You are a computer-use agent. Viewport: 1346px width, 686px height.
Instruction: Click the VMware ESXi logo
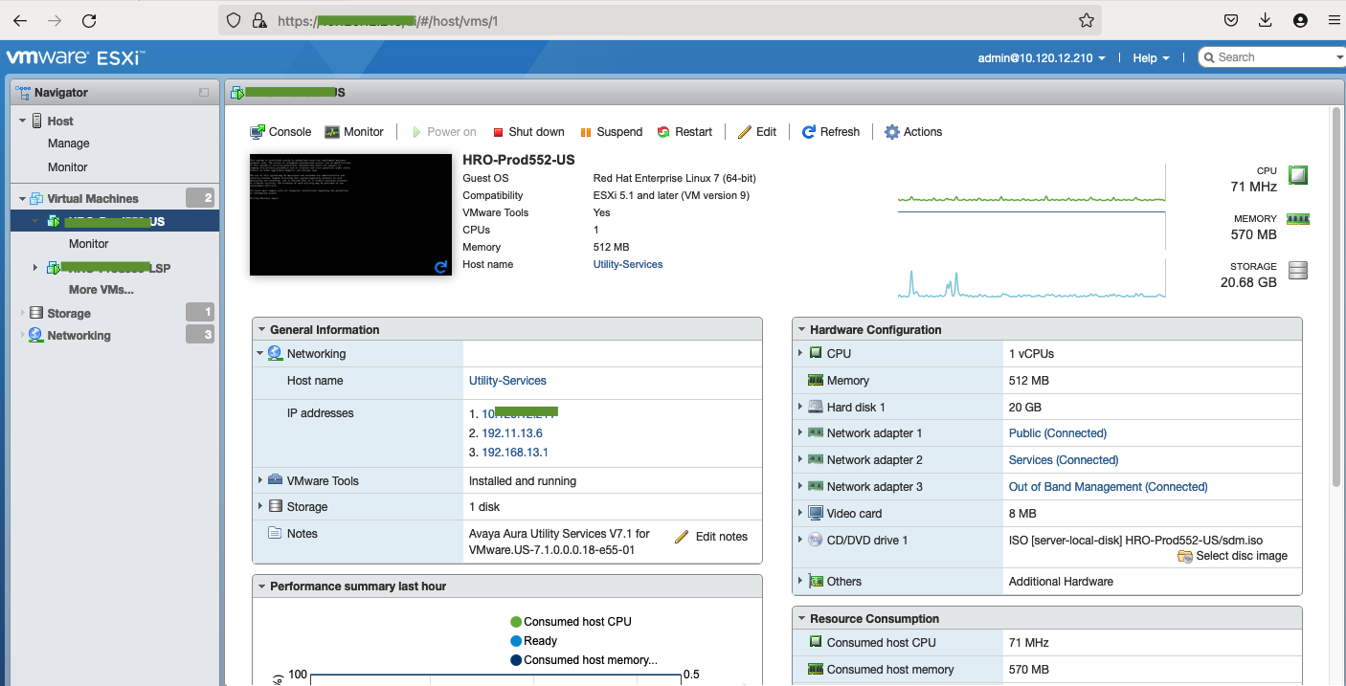[x=75, y=57]
